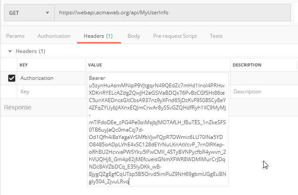The image size is (298, 195).
Task: Collapse the Headers (1) section triangle
Action: [10, 51]
